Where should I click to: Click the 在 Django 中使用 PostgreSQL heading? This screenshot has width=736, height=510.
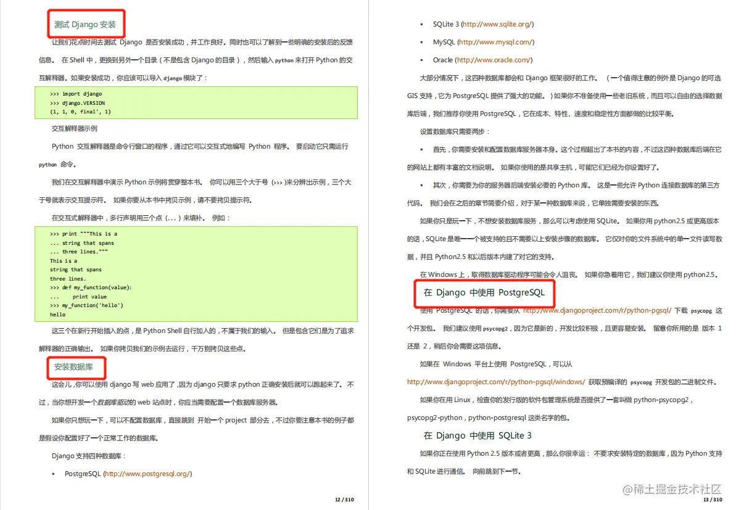point(484,294)
